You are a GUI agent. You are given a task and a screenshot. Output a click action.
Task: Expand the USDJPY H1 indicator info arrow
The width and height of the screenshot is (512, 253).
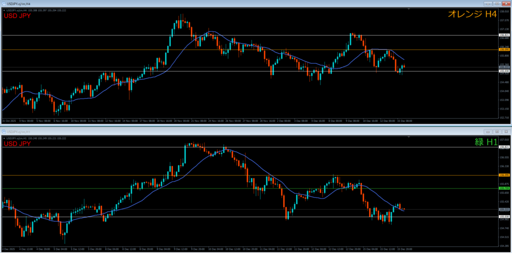4,137
